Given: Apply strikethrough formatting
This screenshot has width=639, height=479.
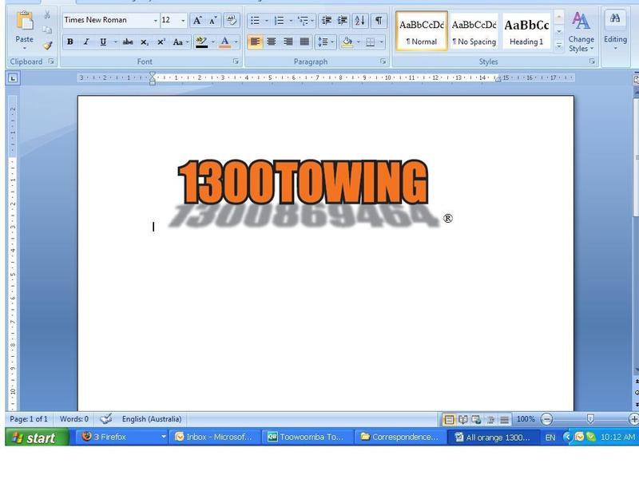Looking at the screenshot, I should point(128,42).
